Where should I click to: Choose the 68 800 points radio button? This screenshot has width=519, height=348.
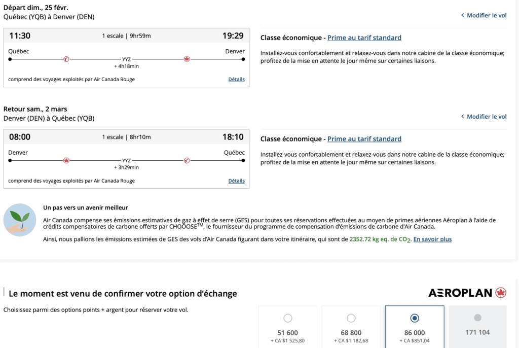(x=351, y=318)
